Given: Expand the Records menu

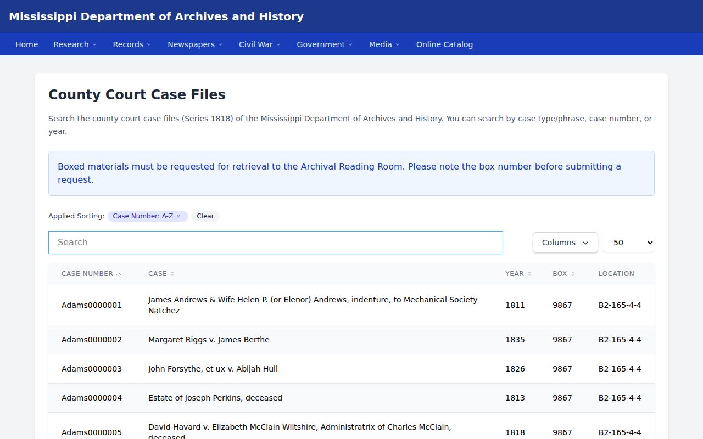Looking at the screenshot, I should pos(132,44).
